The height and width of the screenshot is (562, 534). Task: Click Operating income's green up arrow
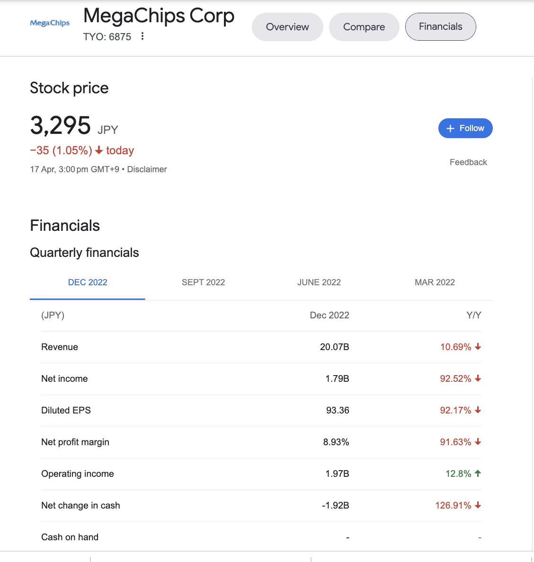(x=478, y=474)
